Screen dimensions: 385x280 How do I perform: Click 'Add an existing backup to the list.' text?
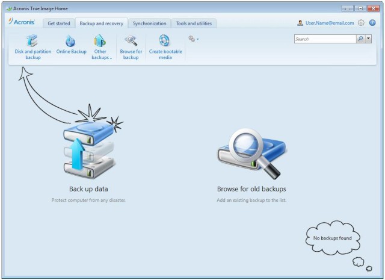[251, 200]
